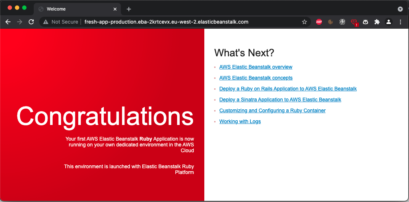Click the red heart extension with alert badge
This screenshot has height=202, width=409.
354,22
